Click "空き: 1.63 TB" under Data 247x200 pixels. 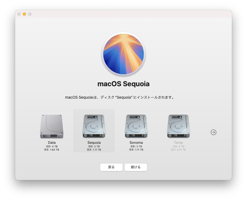coord(51,150)
